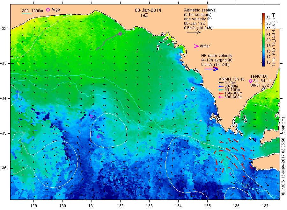Click the '200 1000m' depth contour label
287x210 pixels.
click(33, 11)
